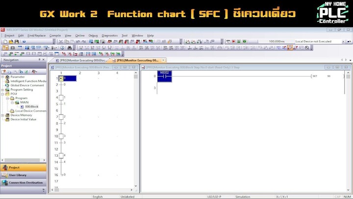The height and width of the screenshot is (199, 353).
Task: Click the Project navigation button
Action: (x=24, y=168)
